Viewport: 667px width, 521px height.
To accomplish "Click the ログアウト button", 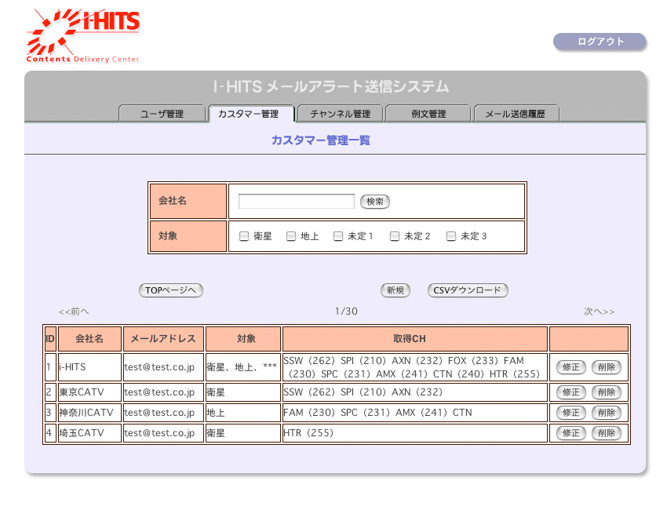I will (600, 42).
